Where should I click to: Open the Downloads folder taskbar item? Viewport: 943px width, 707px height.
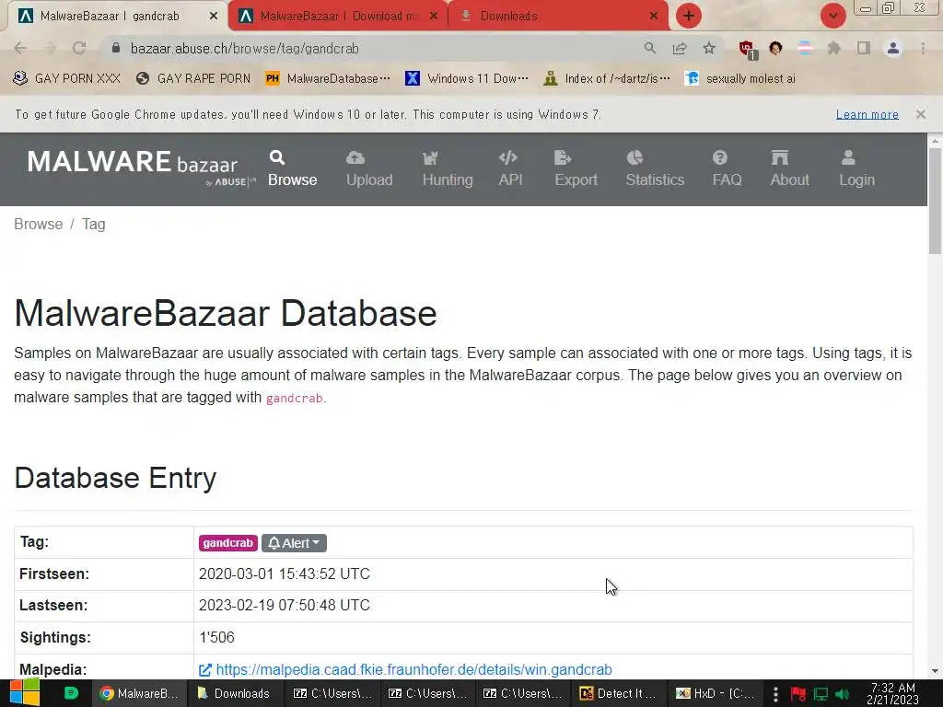[233, 694]
